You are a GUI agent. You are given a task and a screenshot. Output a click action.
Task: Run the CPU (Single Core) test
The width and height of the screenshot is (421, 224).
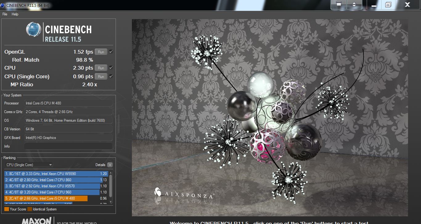(101, 77)
